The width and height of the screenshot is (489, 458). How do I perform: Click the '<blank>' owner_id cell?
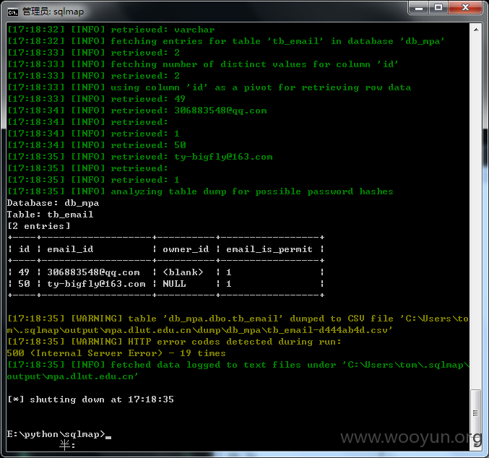click(x=183, y=272)
